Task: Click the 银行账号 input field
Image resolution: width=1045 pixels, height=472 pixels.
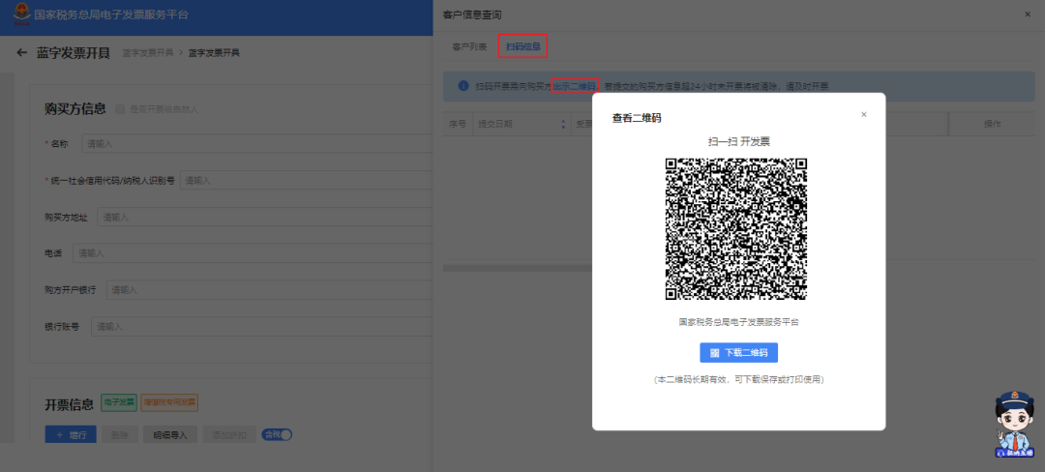Action: pos(262,326)
